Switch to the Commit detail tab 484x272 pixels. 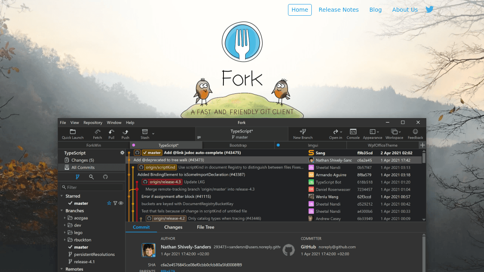pyautogui.click(x=141, y=227)
